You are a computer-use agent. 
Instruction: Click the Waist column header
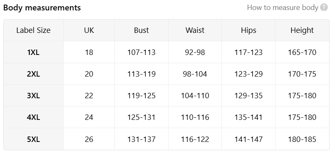[195, 30]
